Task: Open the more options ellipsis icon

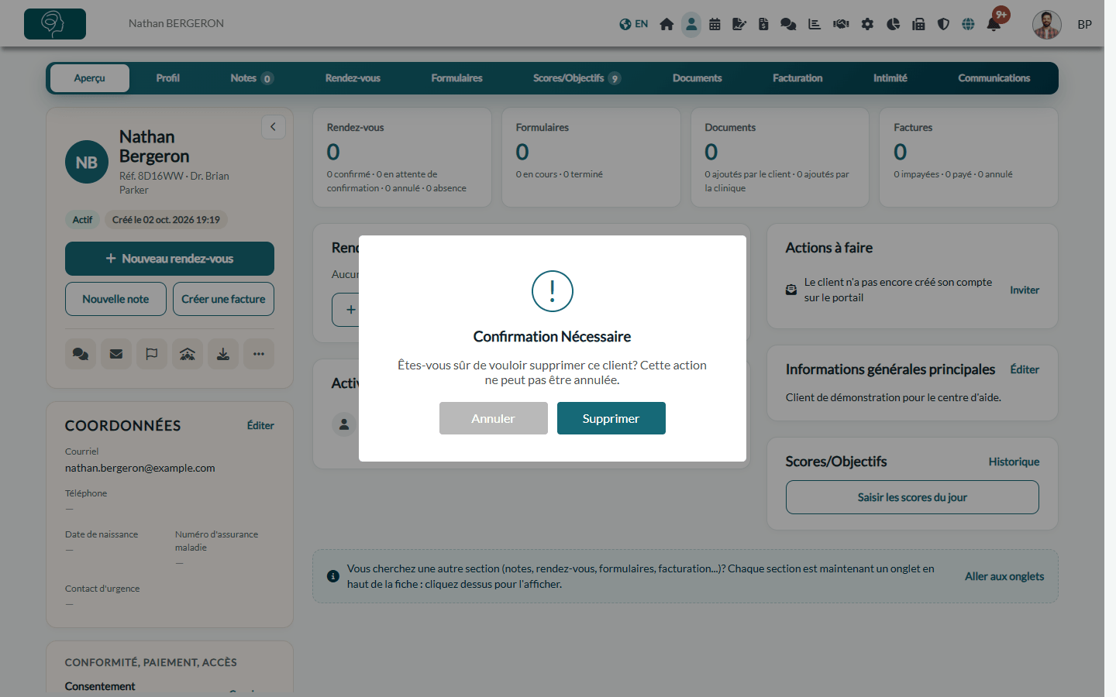Action: click(259, 354)
